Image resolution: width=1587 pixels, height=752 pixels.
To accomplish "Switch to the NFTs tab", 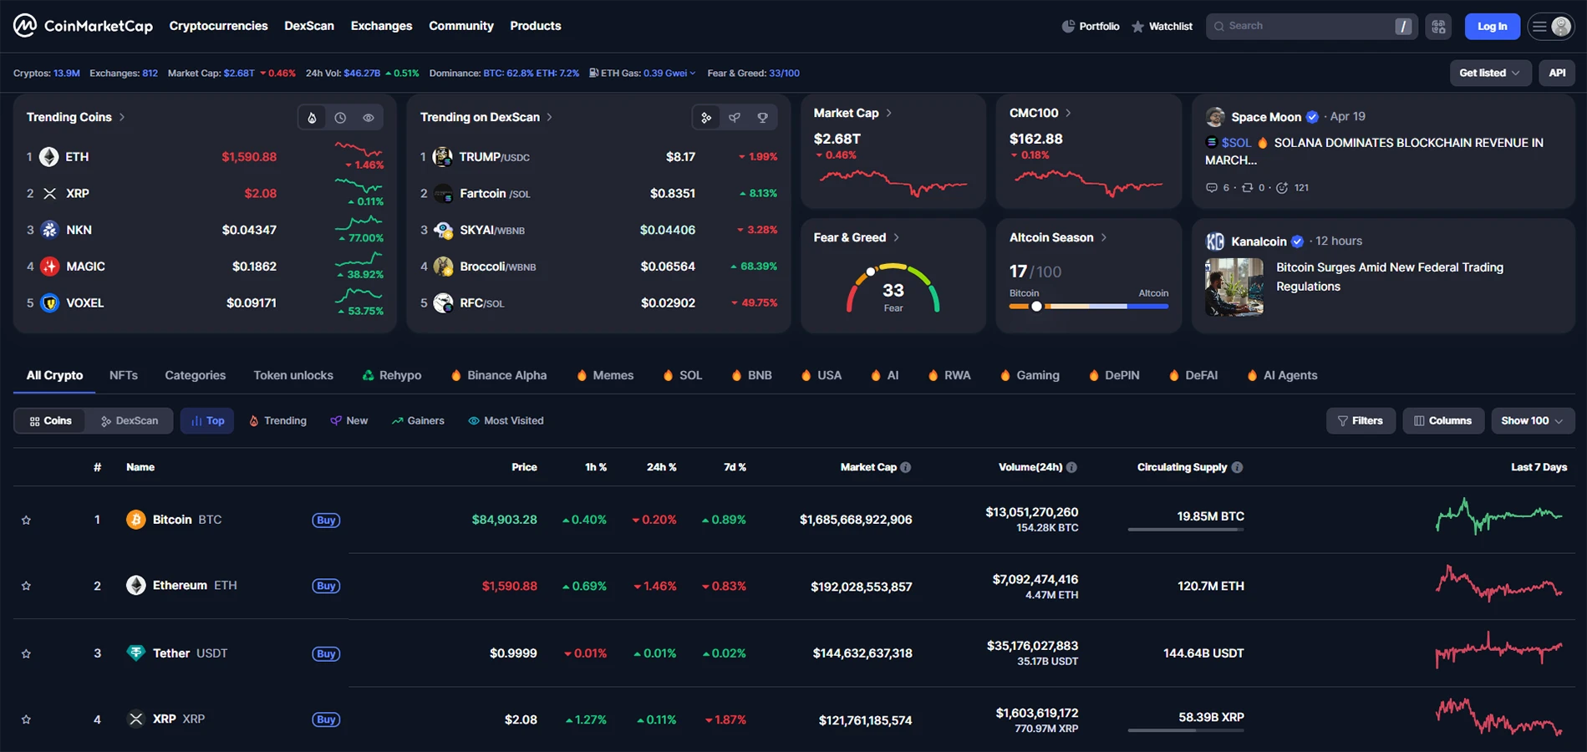I will pos(124,376).
